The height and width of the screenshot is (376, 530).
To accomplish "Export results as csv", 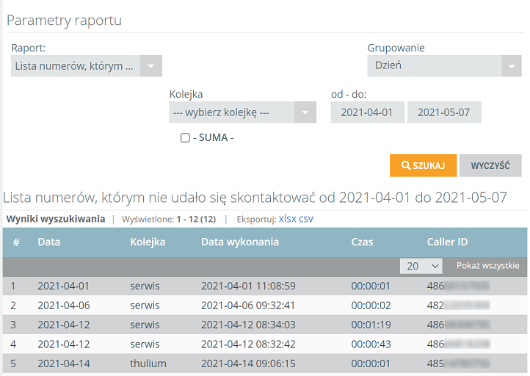I will click(x=306, y=219).
